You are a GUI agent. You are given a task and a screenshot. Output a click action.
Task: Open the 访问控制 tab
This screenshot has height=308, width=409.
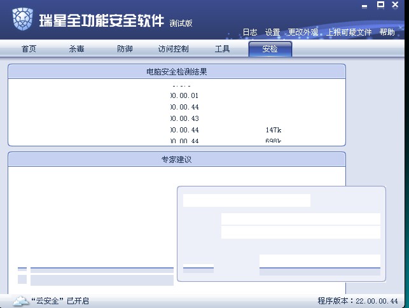(x=173, y=49)
